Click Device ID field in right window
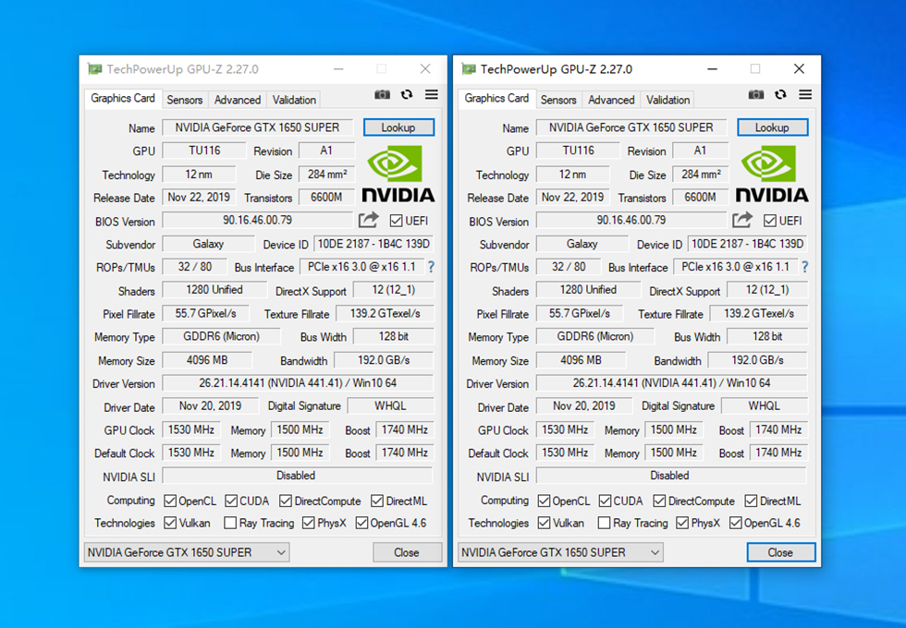 (x=748, y=244)
